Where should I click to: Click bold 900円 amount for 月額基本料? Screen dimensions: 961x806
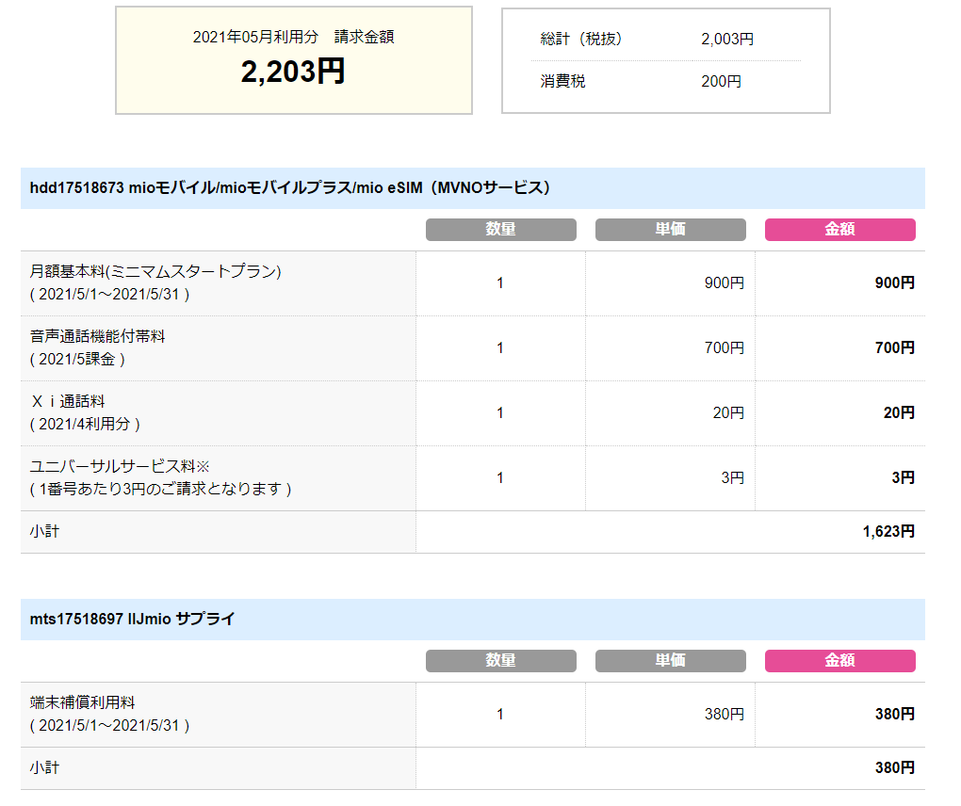[x=895, y=283]
